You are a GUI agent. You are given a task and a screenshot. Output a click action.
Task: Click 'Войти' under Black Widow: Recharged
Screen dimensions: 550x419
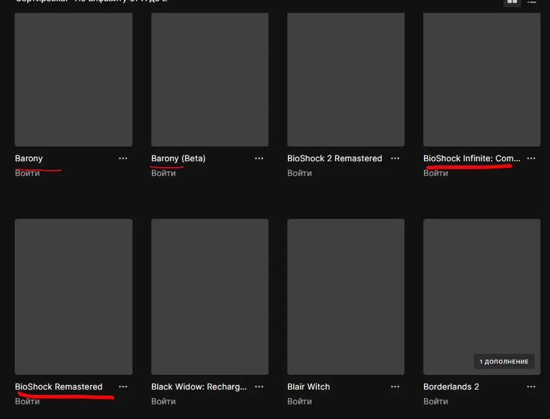coord(164,401)
